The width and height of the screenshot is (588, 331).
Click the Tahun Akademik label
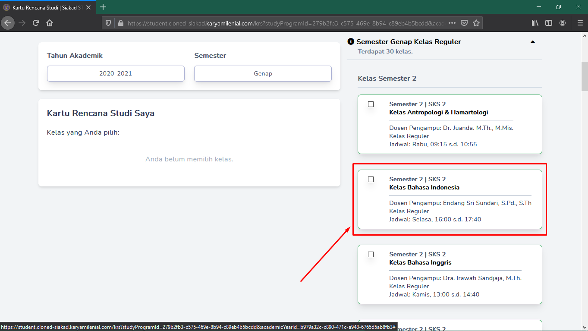click(75, 56)
